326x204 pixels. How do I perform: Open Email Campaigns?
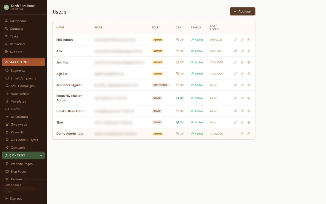coord(23,78)
